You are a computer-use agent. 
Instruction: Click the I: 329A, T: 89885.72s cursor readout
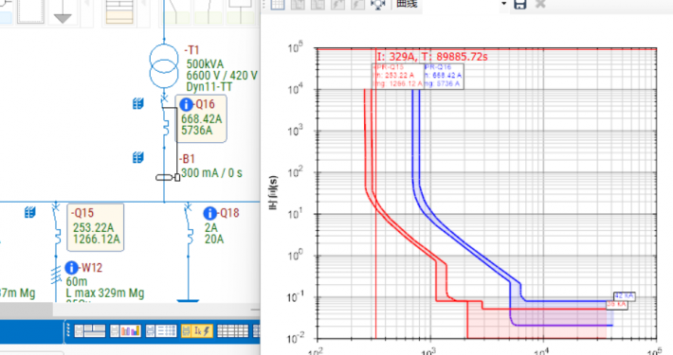coord(432,57)
